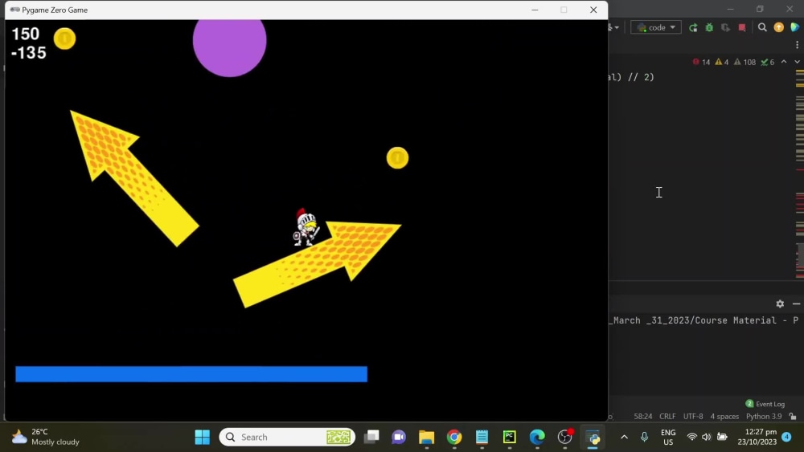This screenshot has width=804, height=452.
Task: Click the blue platform bar
Action: coord(191,373)
